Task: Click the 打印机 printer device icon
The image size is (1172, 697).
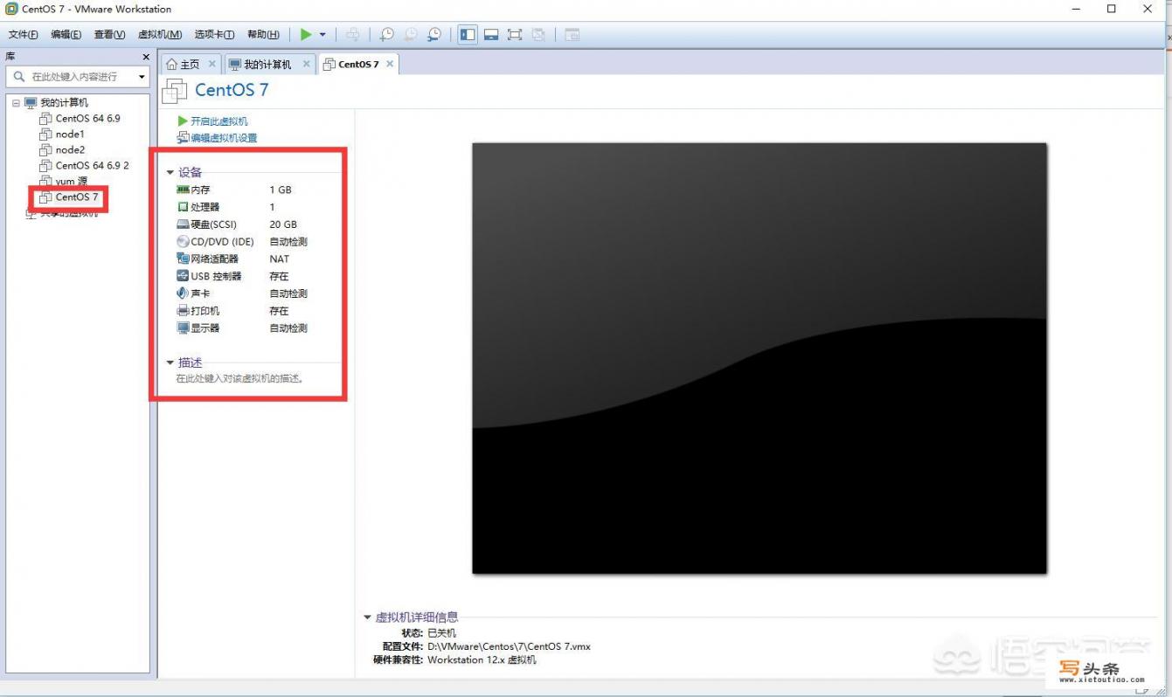Action: click(x=183, y=311)
